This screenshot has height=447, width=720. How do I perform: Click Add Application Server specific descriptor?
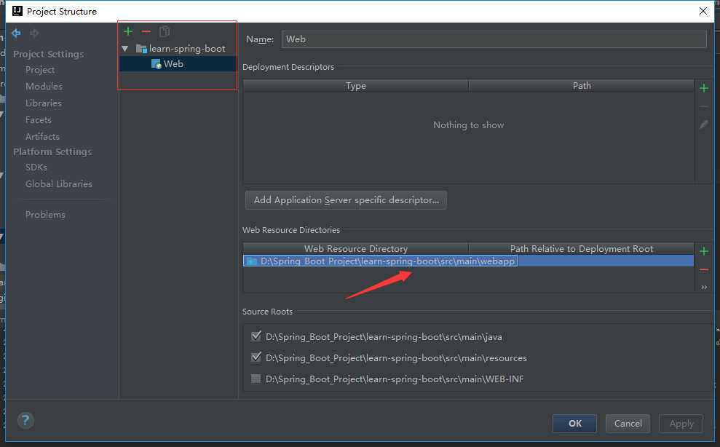coord(347,200)
